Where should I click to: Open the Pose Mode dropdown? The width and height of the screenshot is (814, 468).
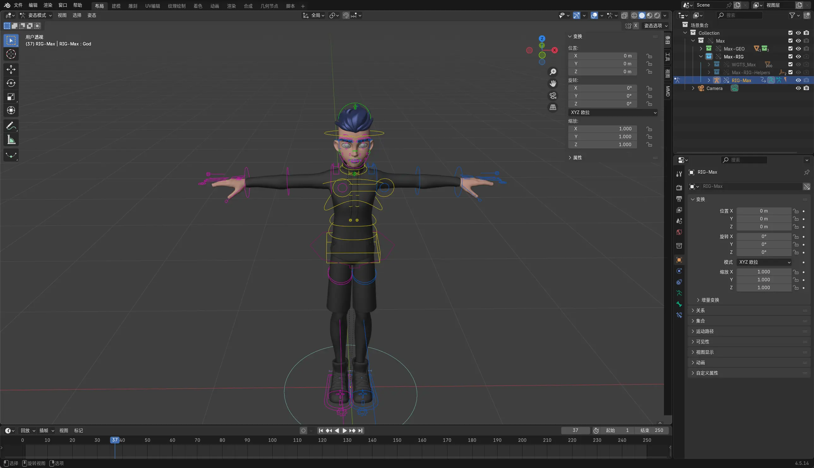36,15
